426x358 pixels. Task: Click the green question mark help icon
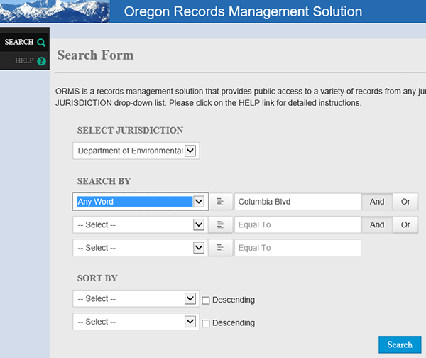[x=41, y=61]
